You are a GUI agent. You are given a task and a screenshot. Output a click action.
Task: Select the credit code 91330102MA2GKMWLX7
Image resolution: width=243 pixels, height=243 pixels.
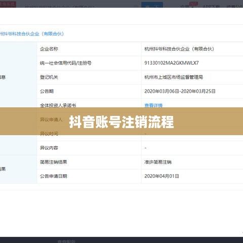(172, 63)
